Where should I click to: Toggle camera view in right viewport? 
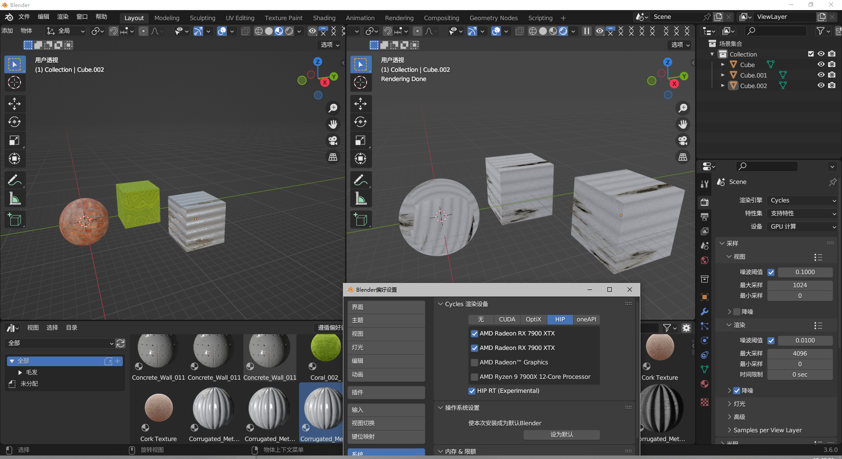coord(683,141)
